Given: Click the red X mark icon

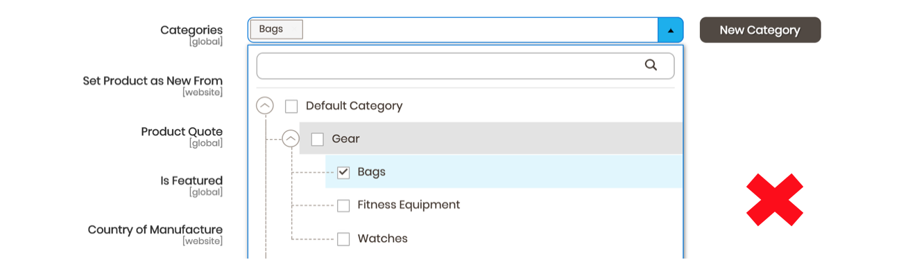Looking at the screenshot, I should click(775, 200).
